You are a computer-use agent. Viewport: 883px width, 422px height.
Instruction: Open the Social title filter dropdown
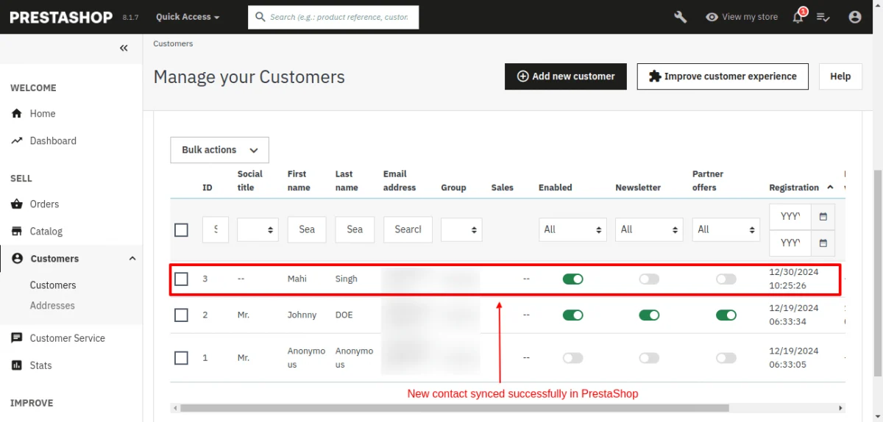point(258,229)
